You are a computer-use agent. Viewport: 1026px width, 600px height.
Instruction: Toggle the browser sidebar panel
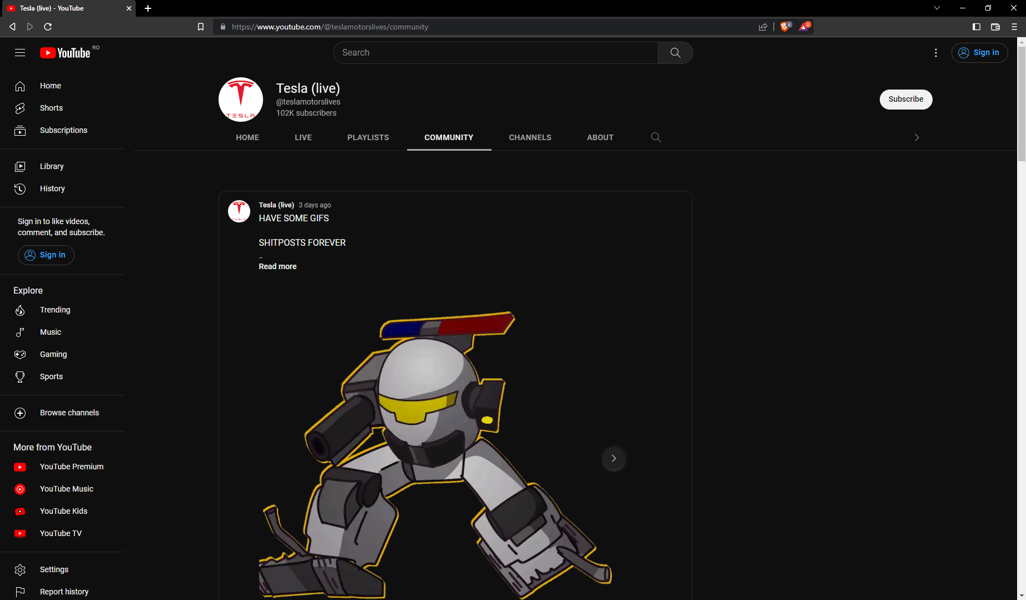(x=977, y=27)
